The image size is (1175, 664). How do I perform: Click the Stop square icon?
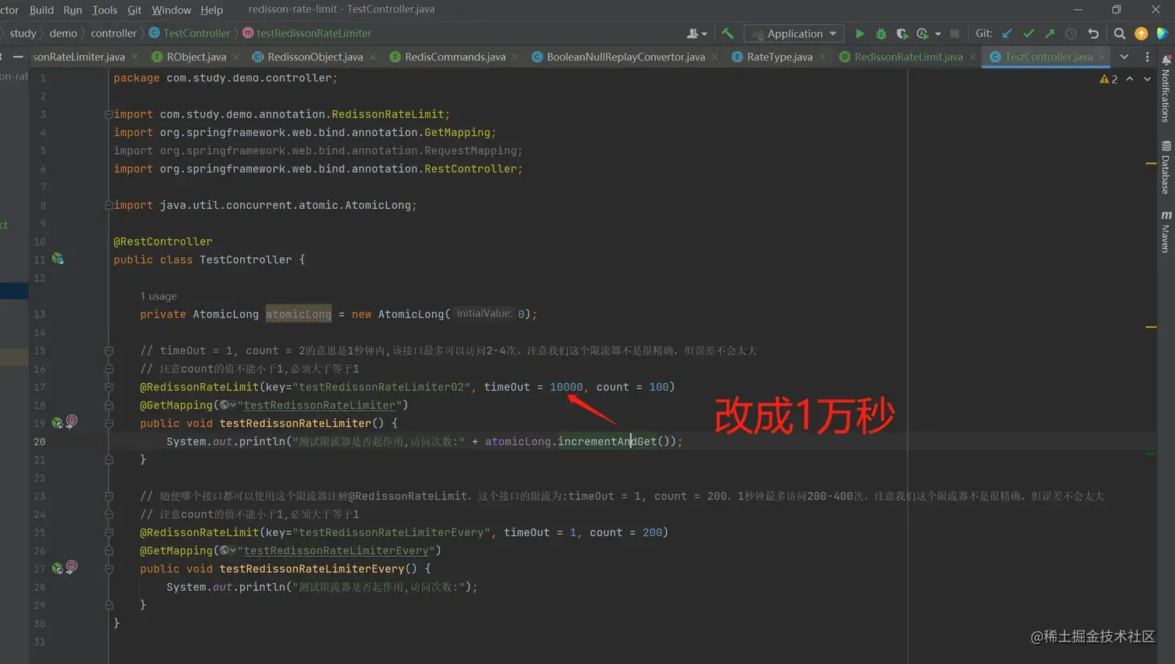(954, 33)
